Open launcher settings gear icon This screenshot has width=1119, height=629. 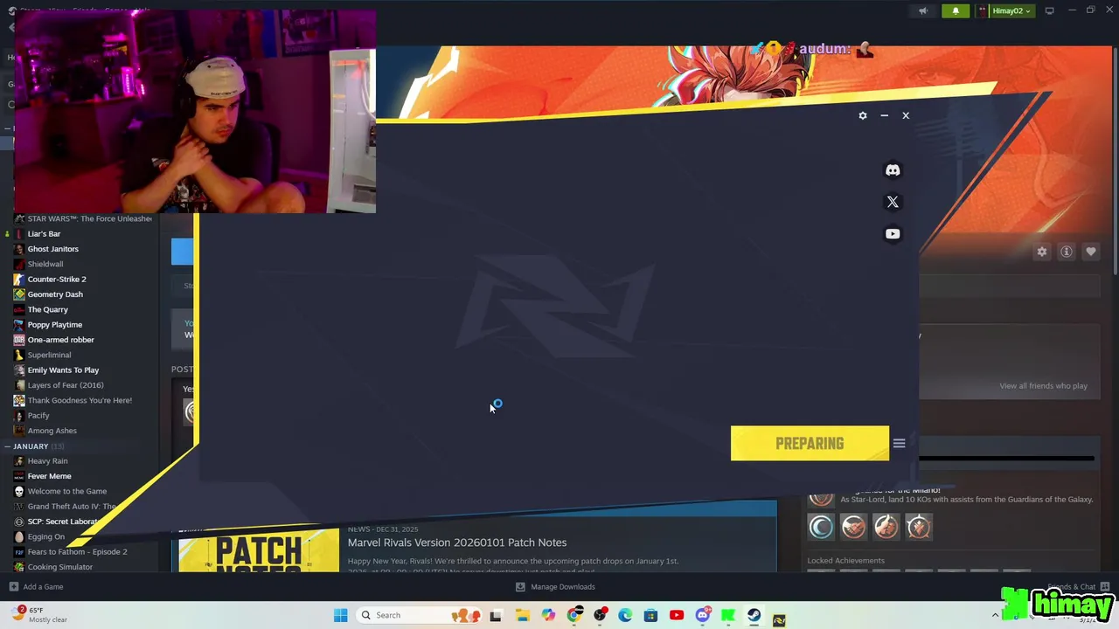tap(863, 115)
